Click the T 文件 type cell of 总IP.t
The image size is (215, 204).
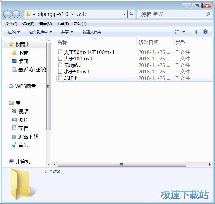(x=183, y=78)
